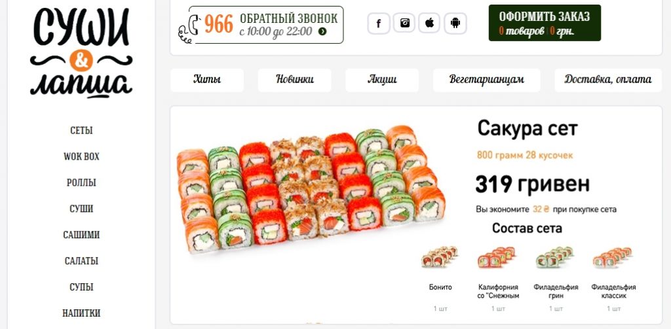The image size is (671, 329).
Task: Request a callback via Обратный звонок
Action: coord(288,19)
